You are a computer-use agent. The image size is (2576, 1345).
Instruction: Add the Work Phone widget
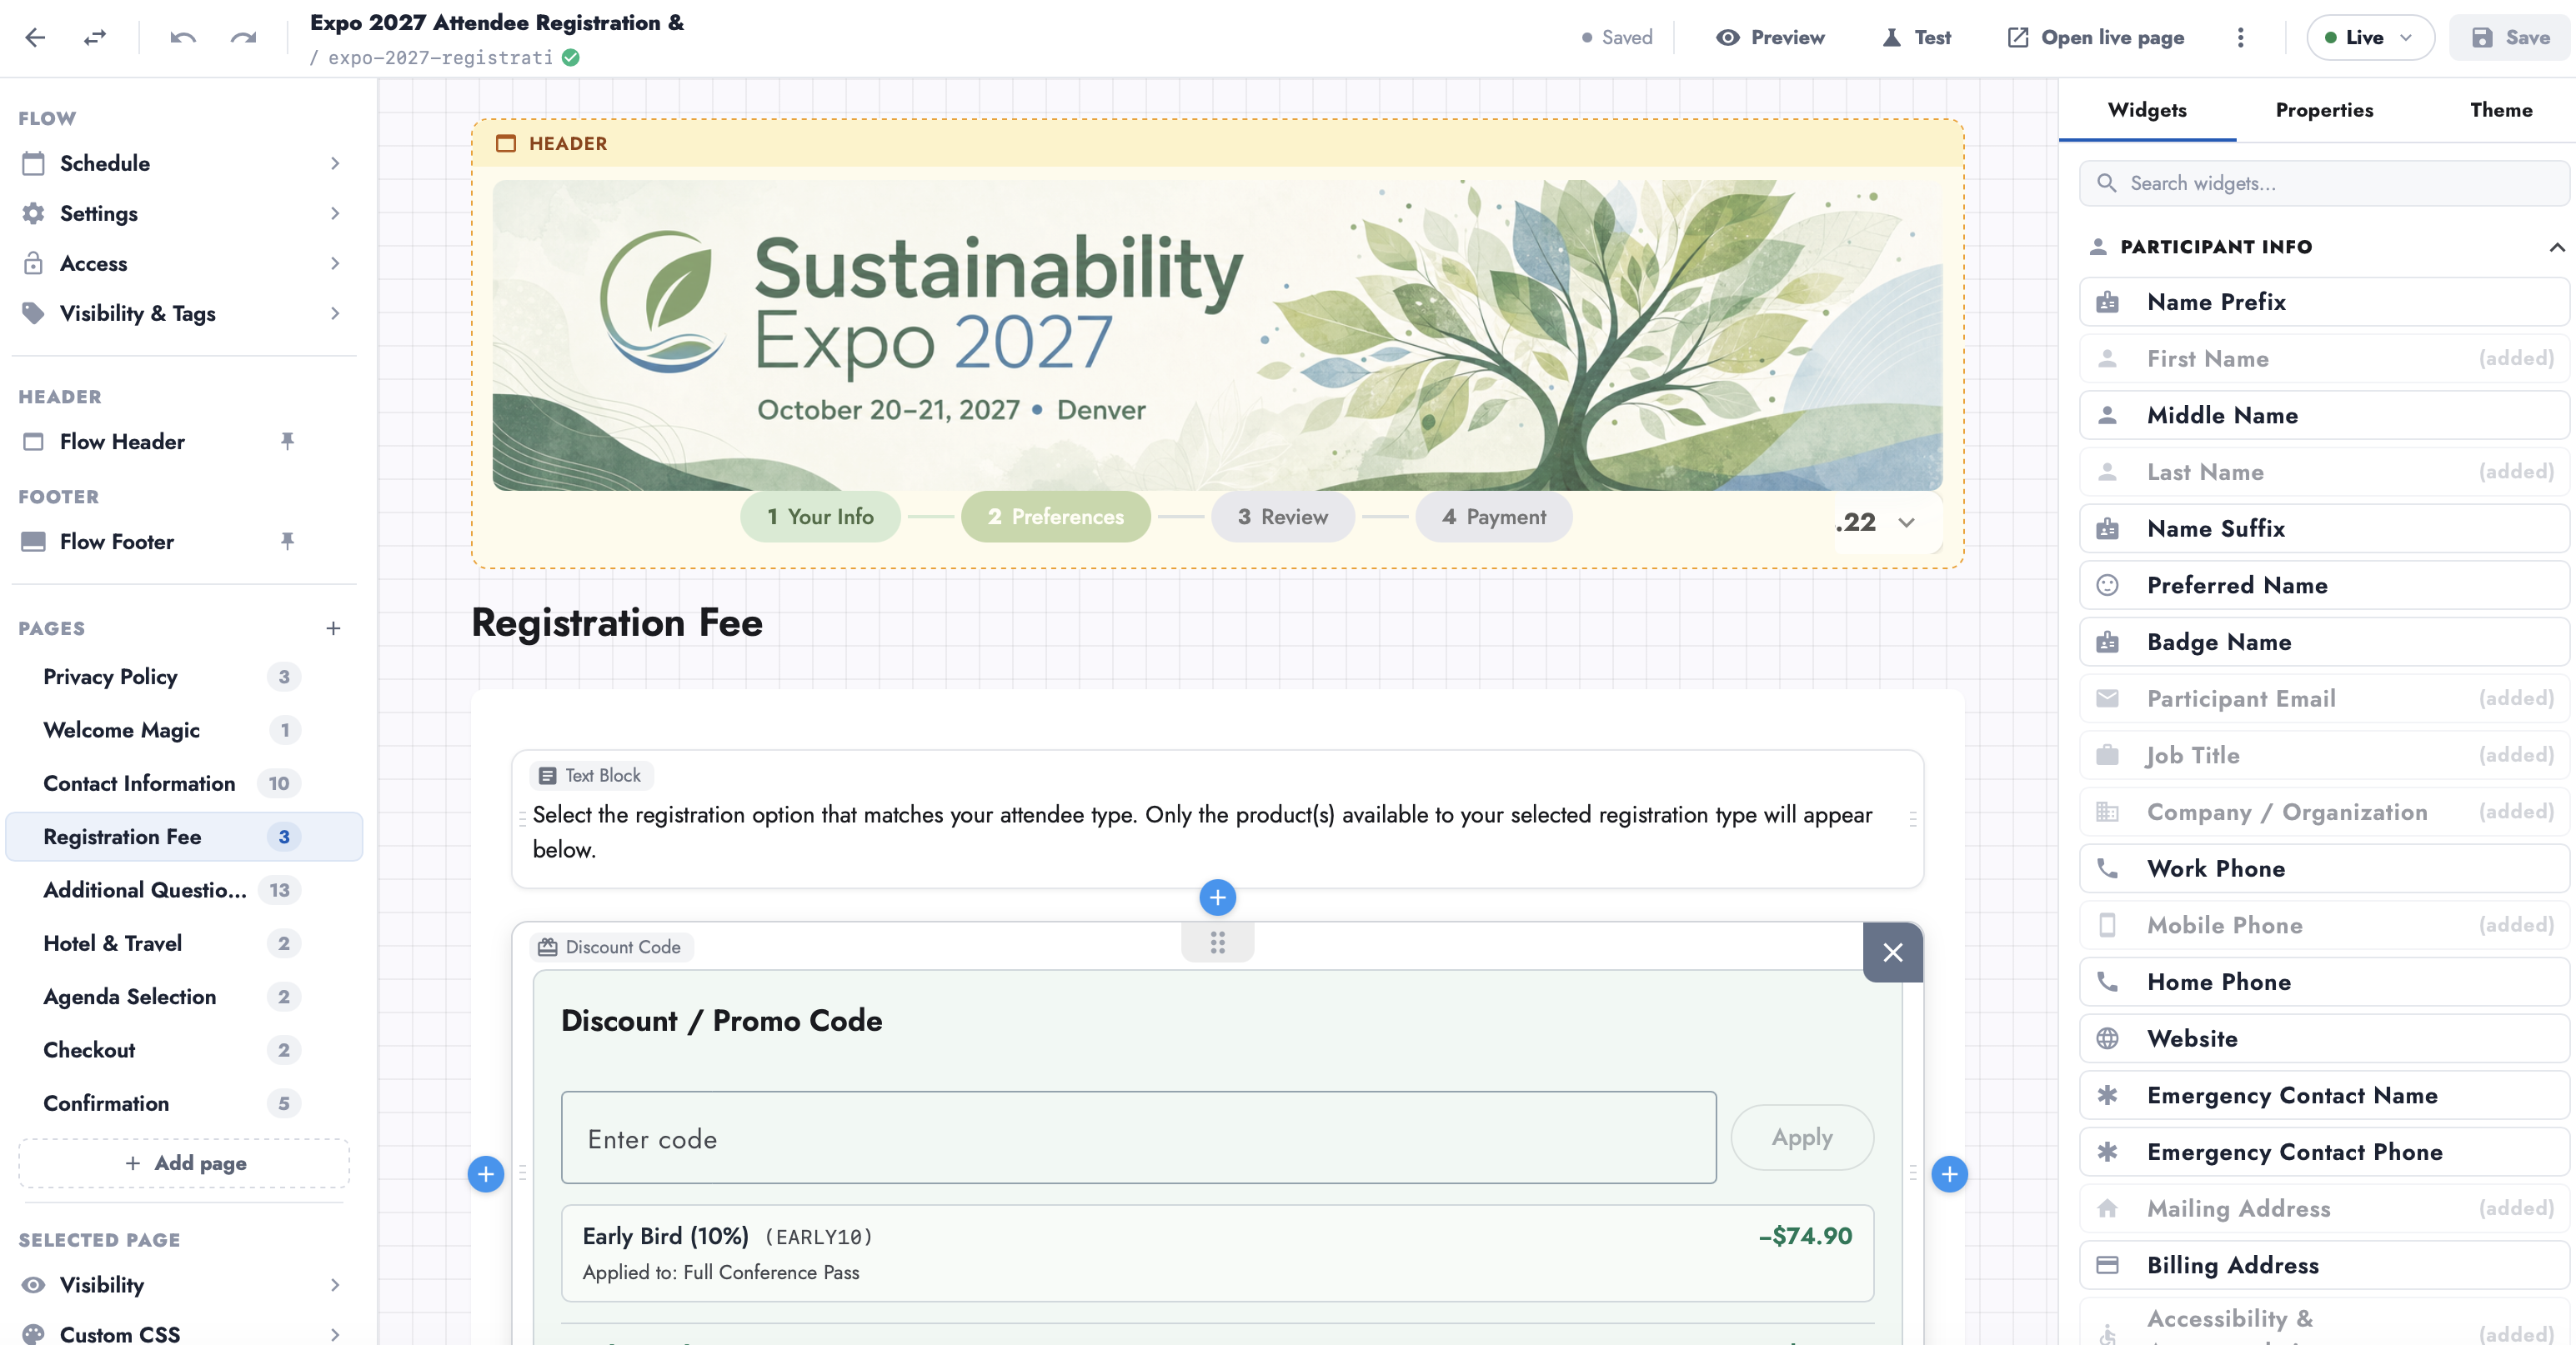tap(2324, 868)
